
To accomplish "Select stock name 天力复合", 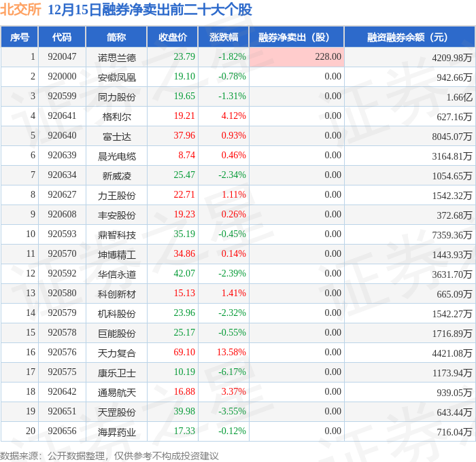I will tap(116, 353).
